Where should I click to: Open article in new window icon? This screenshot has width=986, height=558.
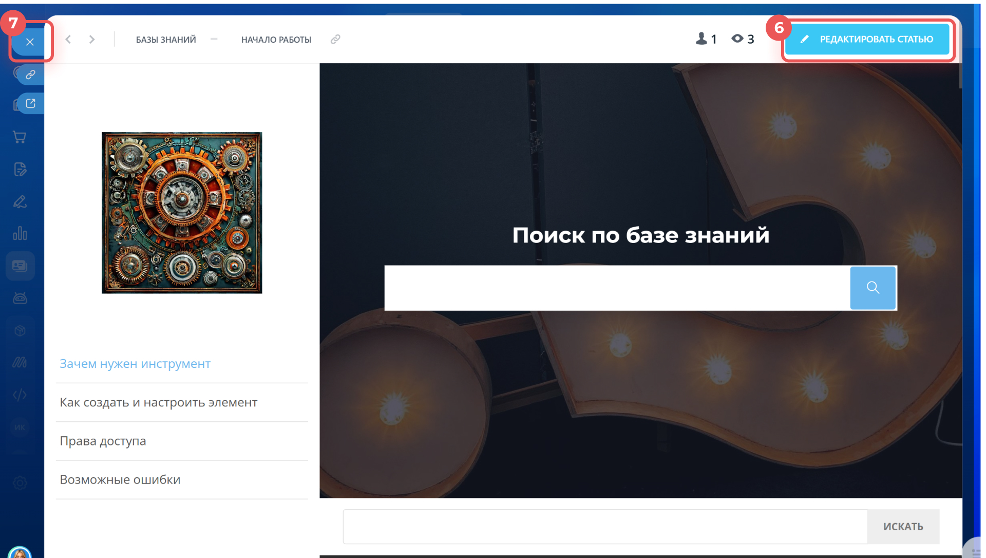(x=31, y=104)
